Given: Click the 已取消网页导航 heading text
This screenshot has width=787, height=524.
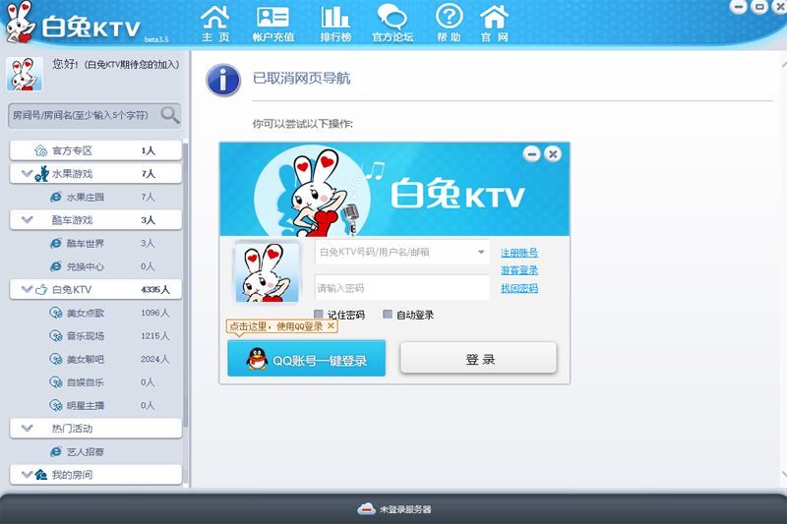Looking at the screenshot, I should [x=302, y=79].
